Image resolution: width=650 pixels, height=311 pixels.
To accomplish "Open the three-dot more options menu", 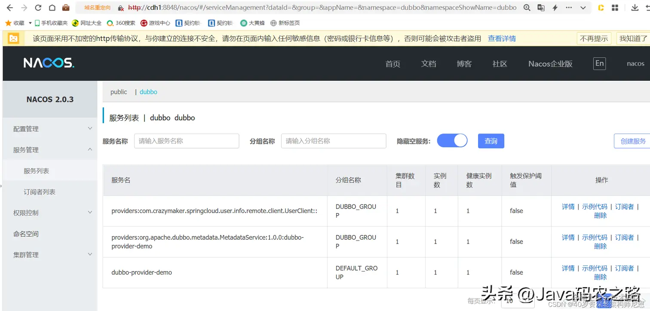I will (569, 8).
